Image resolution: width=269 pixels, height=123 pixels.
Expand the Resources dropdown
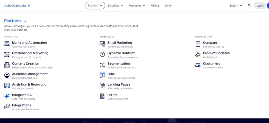(137, 6)
